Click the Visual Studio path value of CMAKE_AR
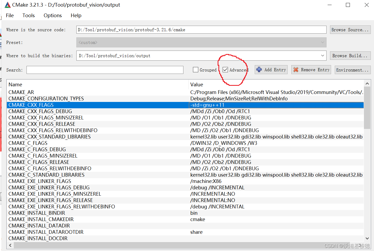This screenshot has width=374, height=251. (277, 92)
